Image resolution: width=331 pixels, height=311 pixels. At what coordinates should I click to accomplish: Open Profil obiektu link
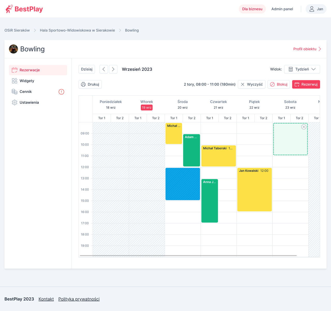pyautogui.click(x=307, y=49)
